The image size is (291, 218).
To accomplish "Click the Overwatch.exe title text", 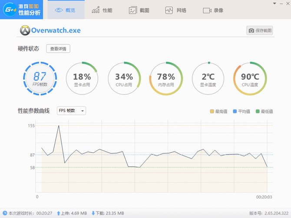I will pyautogui.click(x=56, y=30).
